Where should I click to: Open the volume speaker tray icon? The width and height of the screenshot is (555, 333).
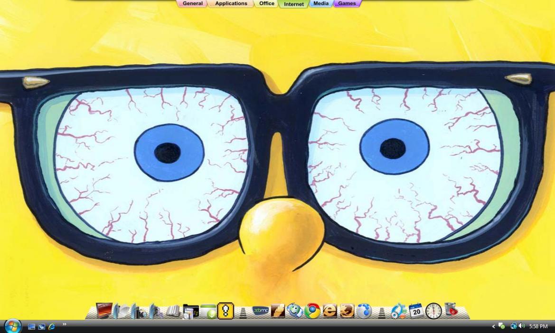pos(522,326)
